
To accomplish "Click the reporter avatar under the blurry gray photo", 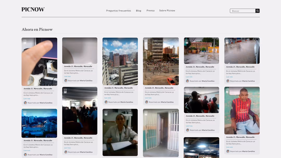I will coord(66,81).
